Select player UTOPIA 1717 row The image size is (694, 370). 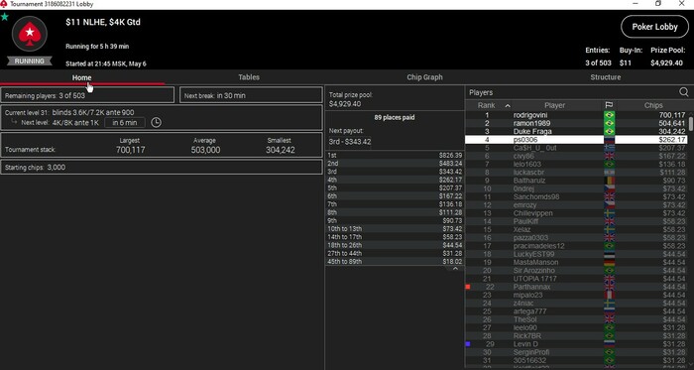click(575, 279)
